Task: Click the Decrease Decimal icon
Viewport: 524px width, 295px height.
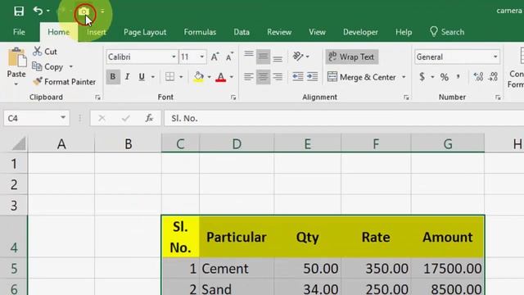Action: click(493, 77)
